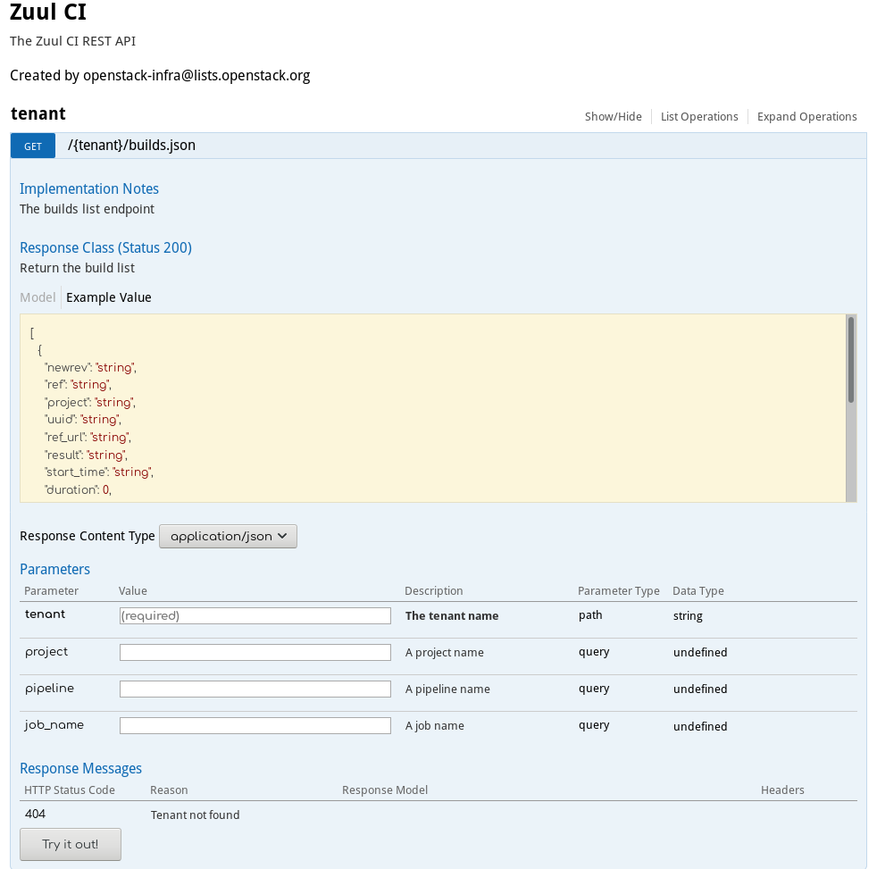
Task: Click the tenant section heading
Action: (38, 113)
